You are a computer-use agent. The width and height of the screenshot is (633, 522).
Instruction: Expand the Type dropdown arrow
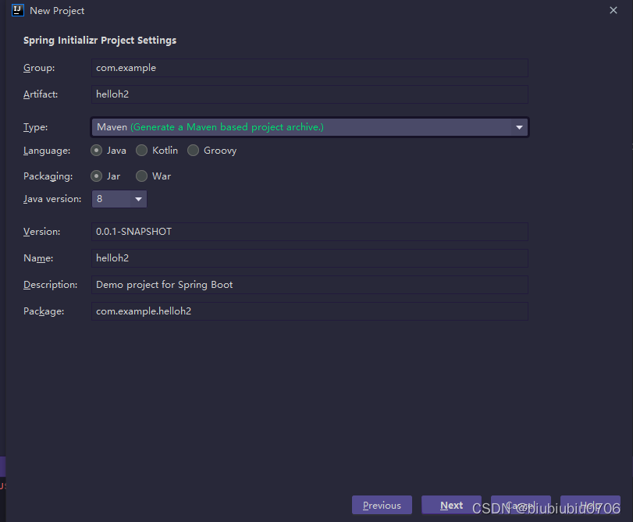pyautogui.click(x=518, y=126)
